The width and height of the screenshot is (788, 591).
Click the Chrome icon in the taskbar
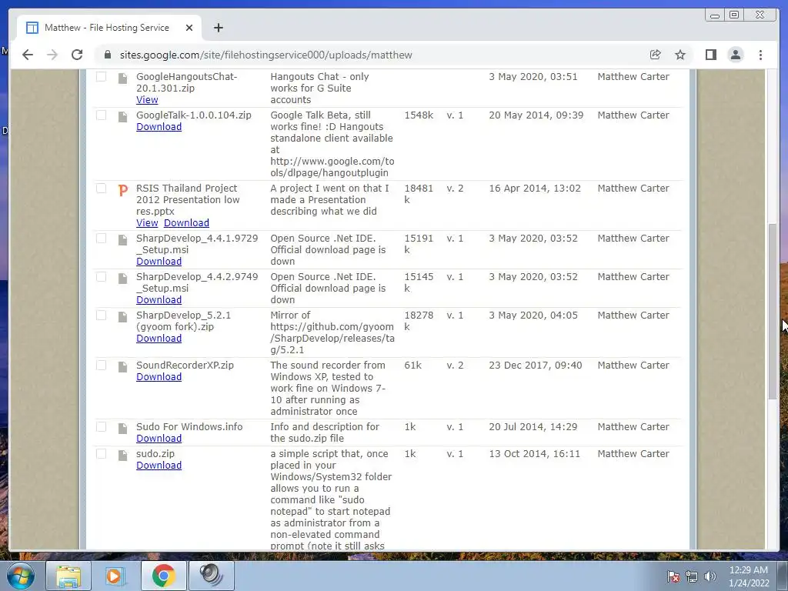click(x=163, y=576)
